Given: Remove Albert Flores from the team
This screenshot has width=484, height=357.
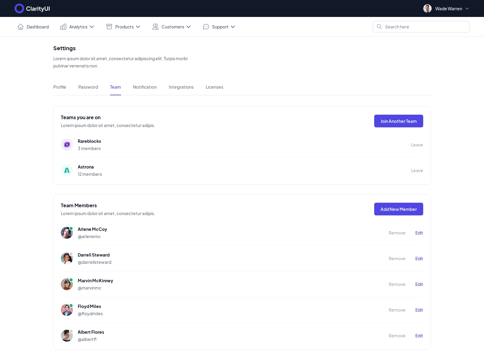Looking at the screenshot, I should click(x=397, y=336).
